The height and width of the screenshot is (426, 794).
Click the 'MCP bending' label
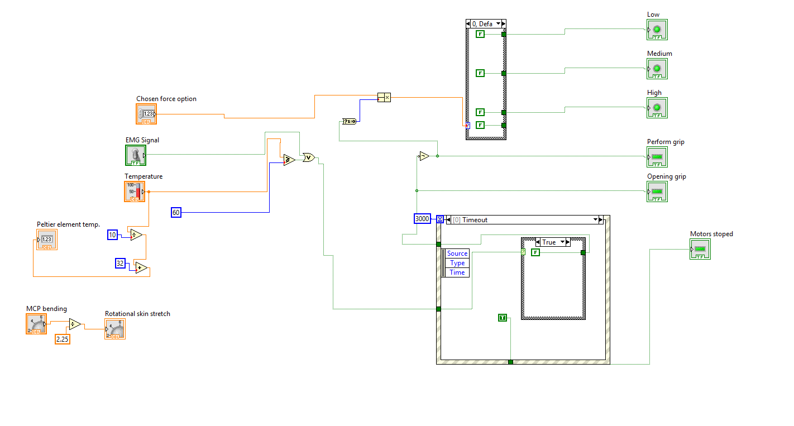(46, 309)
